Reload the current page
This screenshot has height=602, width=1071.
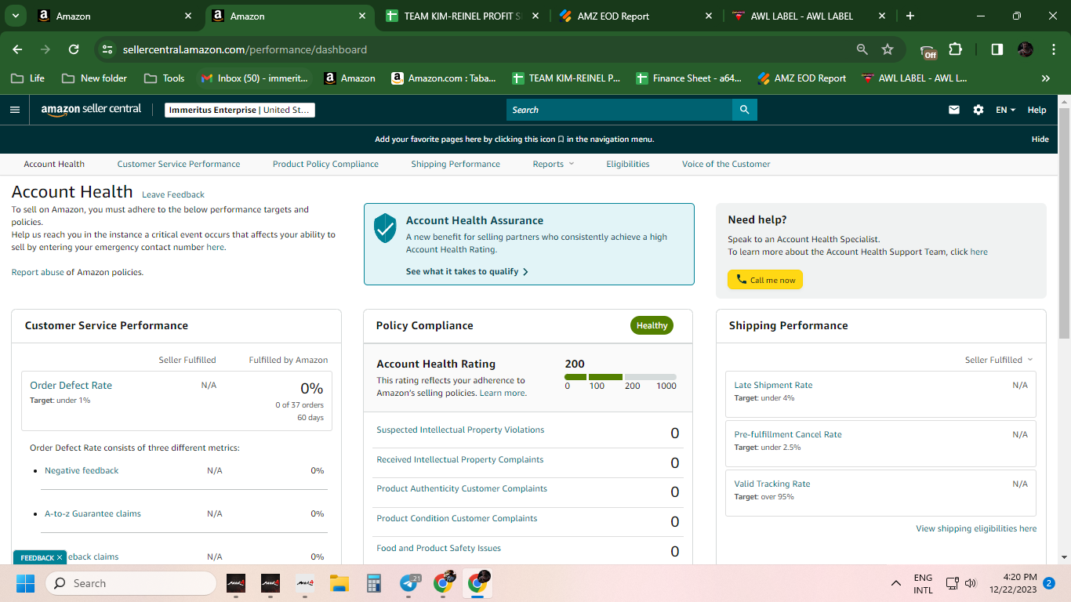74,49
